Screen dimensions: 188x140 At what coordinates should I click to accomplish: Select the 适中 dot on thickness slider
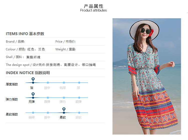pos(48,83)
